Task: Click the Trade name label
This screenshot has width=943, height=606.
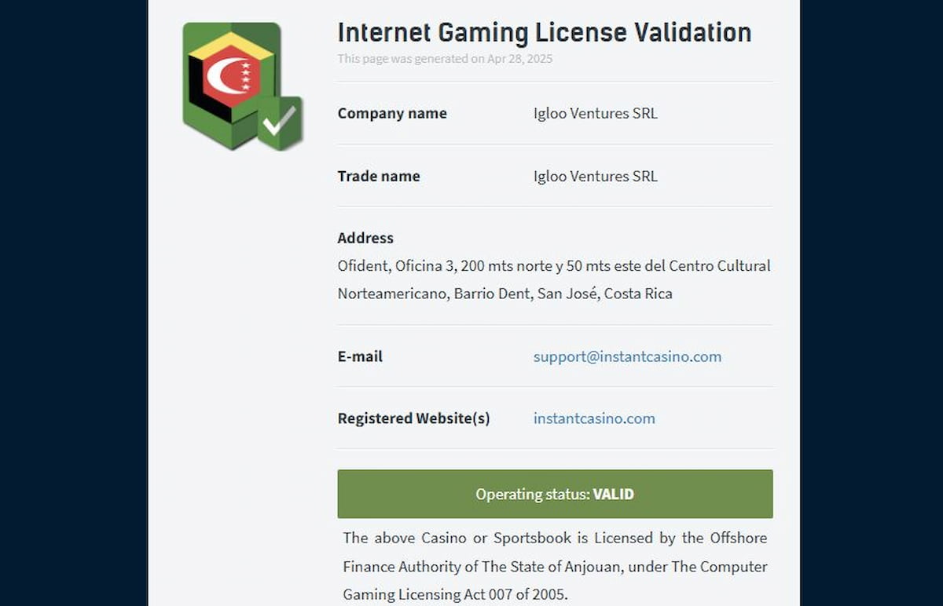Action: 379,176
